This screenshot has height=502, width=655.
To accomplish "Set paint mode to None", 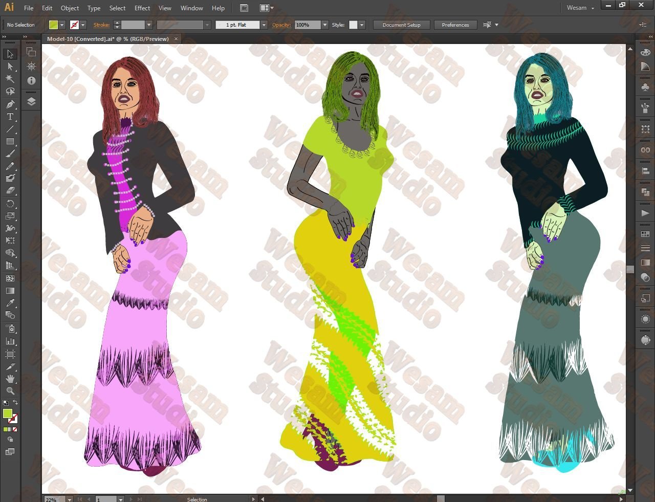I will point(15,429).
